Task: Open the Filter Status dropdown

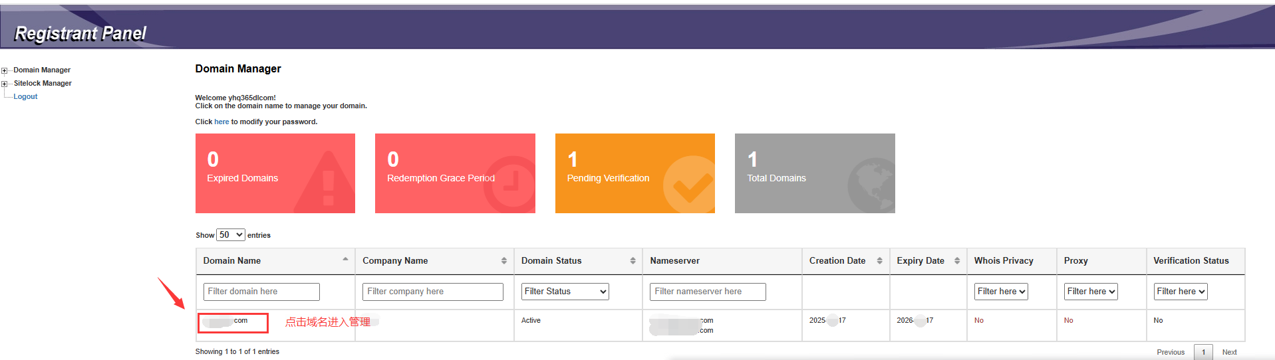Action: coord(565,292)
